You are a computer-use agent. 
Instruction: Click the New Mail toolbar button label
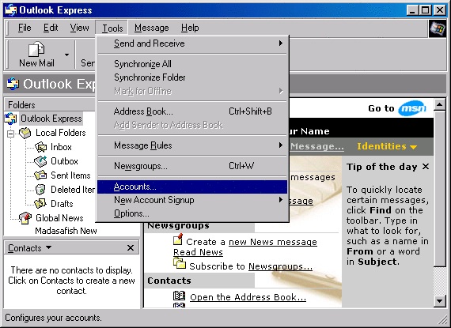[x=36, y=63]
